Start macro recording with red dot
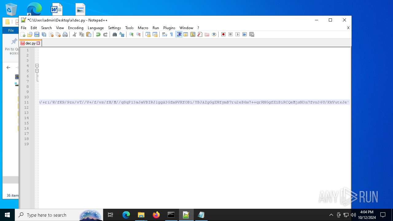The image size is (393, 221). [223, 34]
